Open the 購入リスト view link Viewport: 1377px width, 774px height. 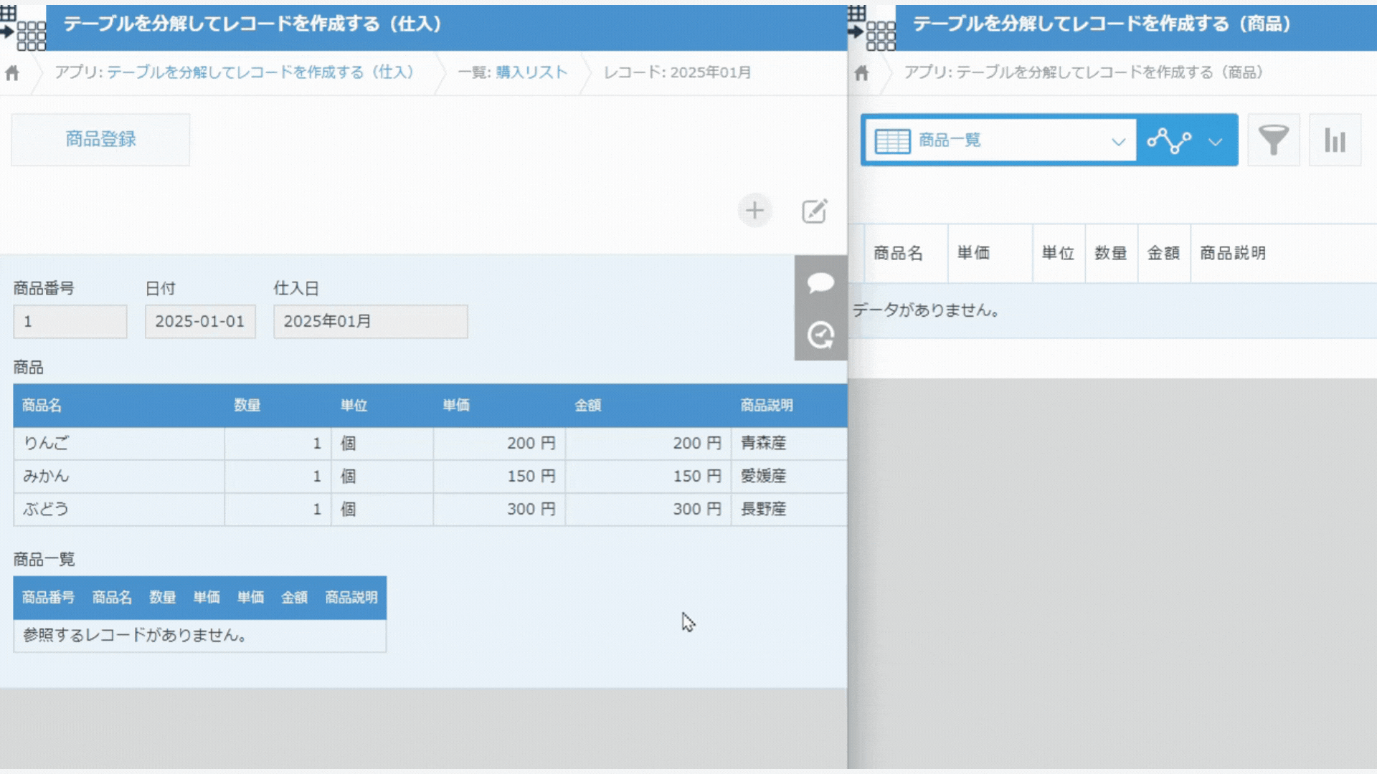[531, 72]
